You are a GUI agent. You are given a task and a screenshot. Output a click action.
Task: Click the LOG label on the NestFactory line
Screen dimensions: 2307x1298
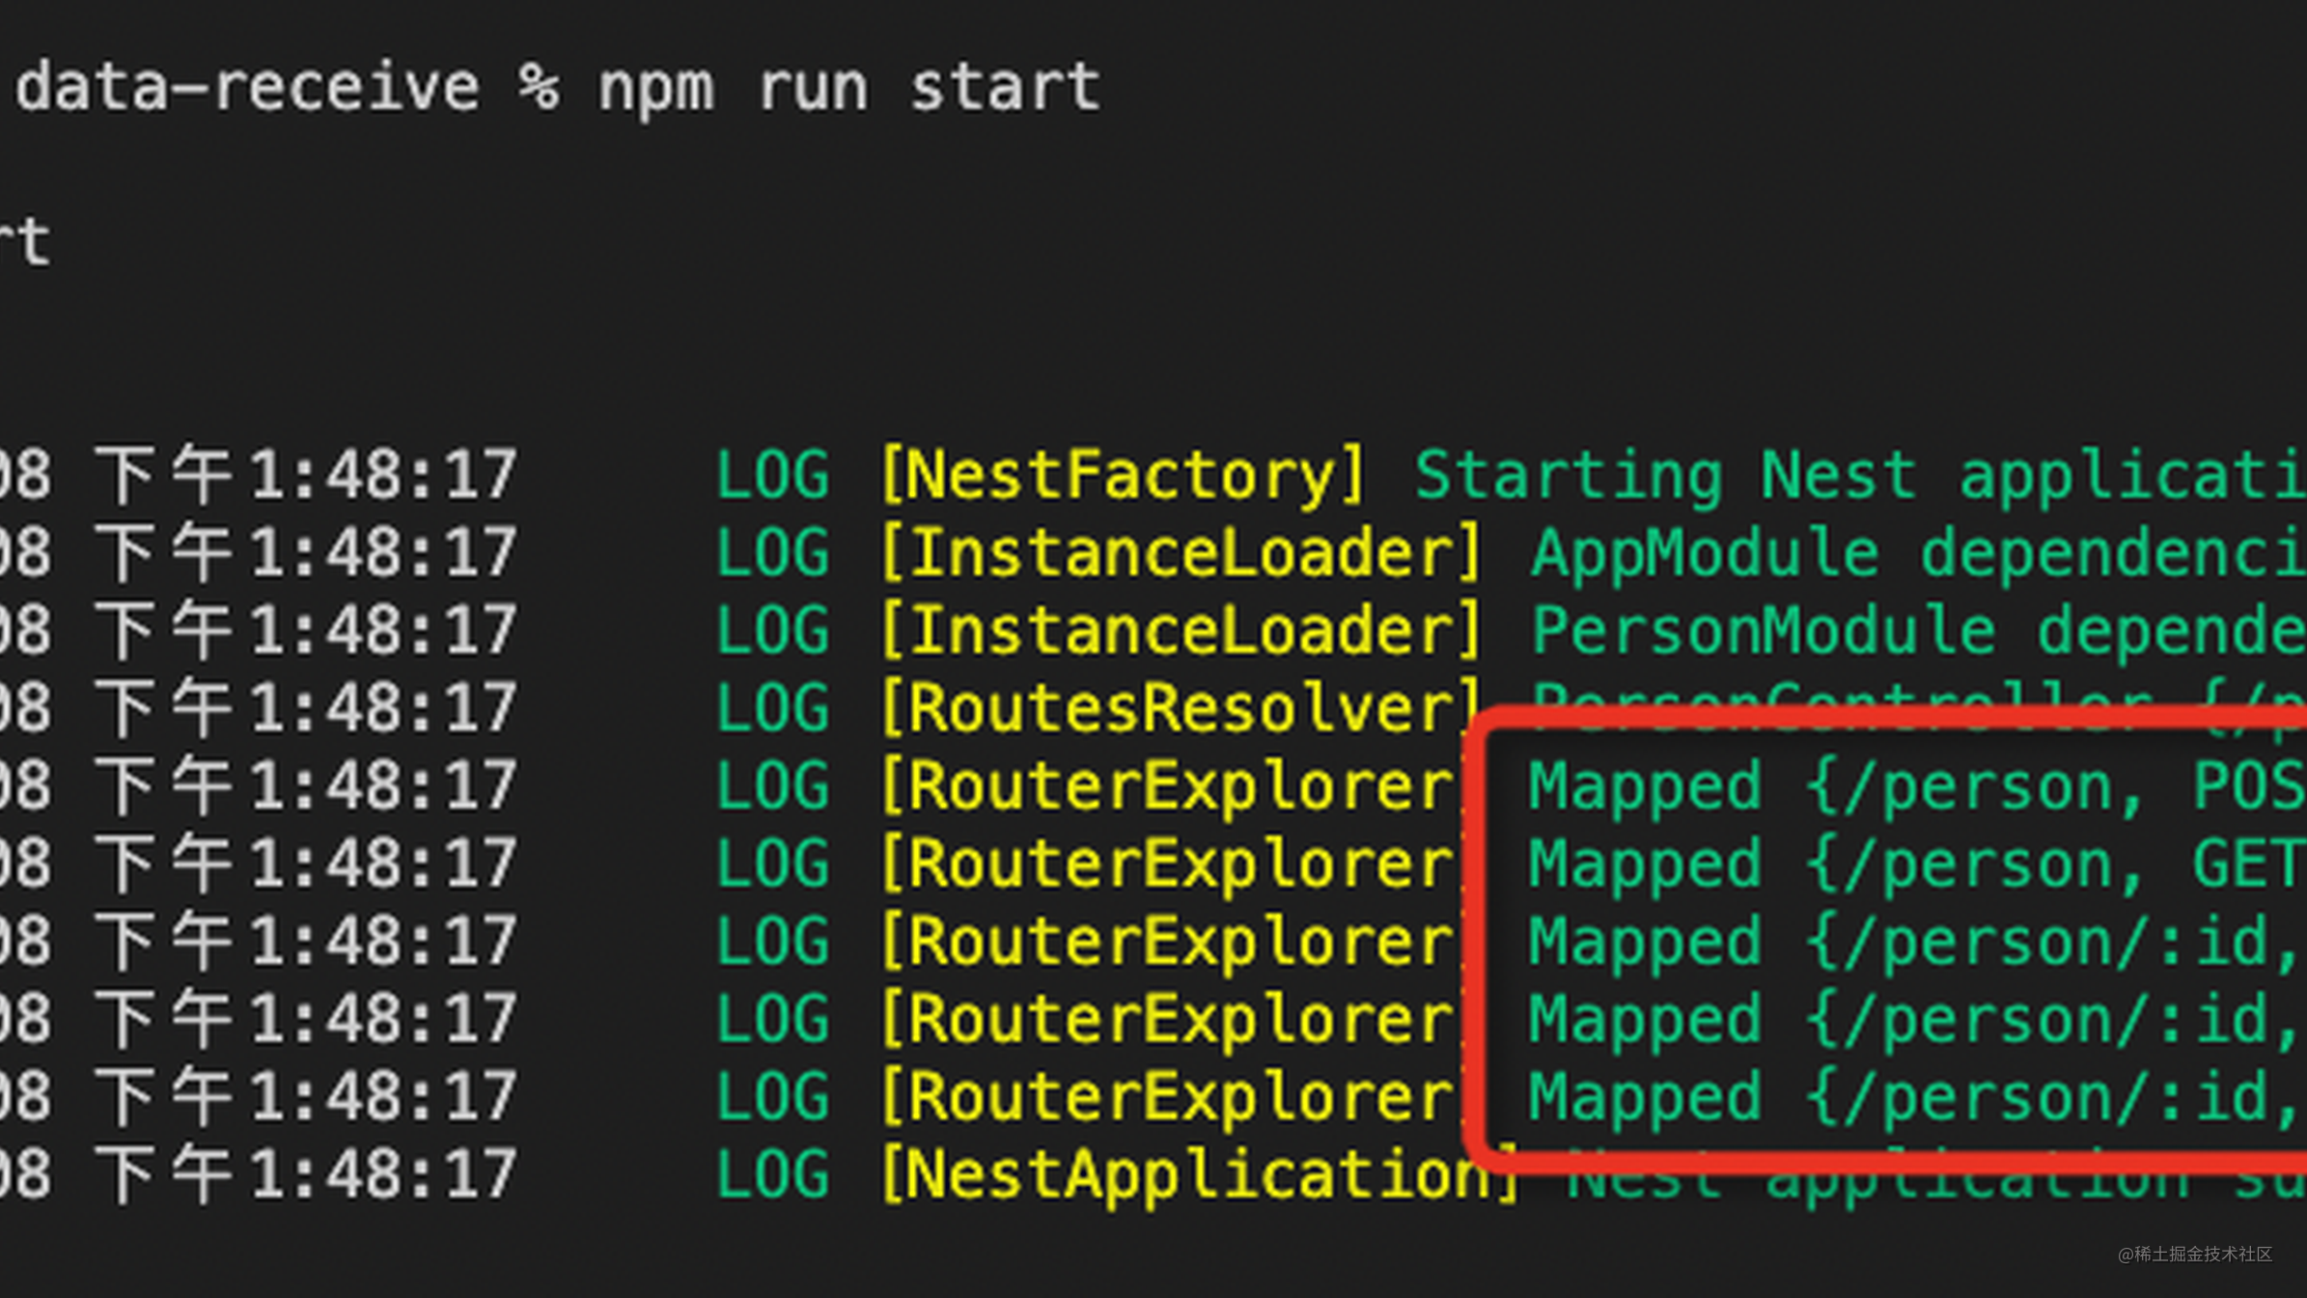point(772,475)
